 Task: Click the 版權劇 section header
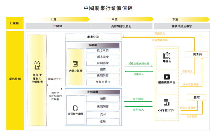(x=93, y=45)
